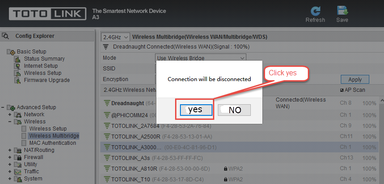Collapse the Wireless tree node
This screenshot has width=384, height=184.
tap(10, 122)
